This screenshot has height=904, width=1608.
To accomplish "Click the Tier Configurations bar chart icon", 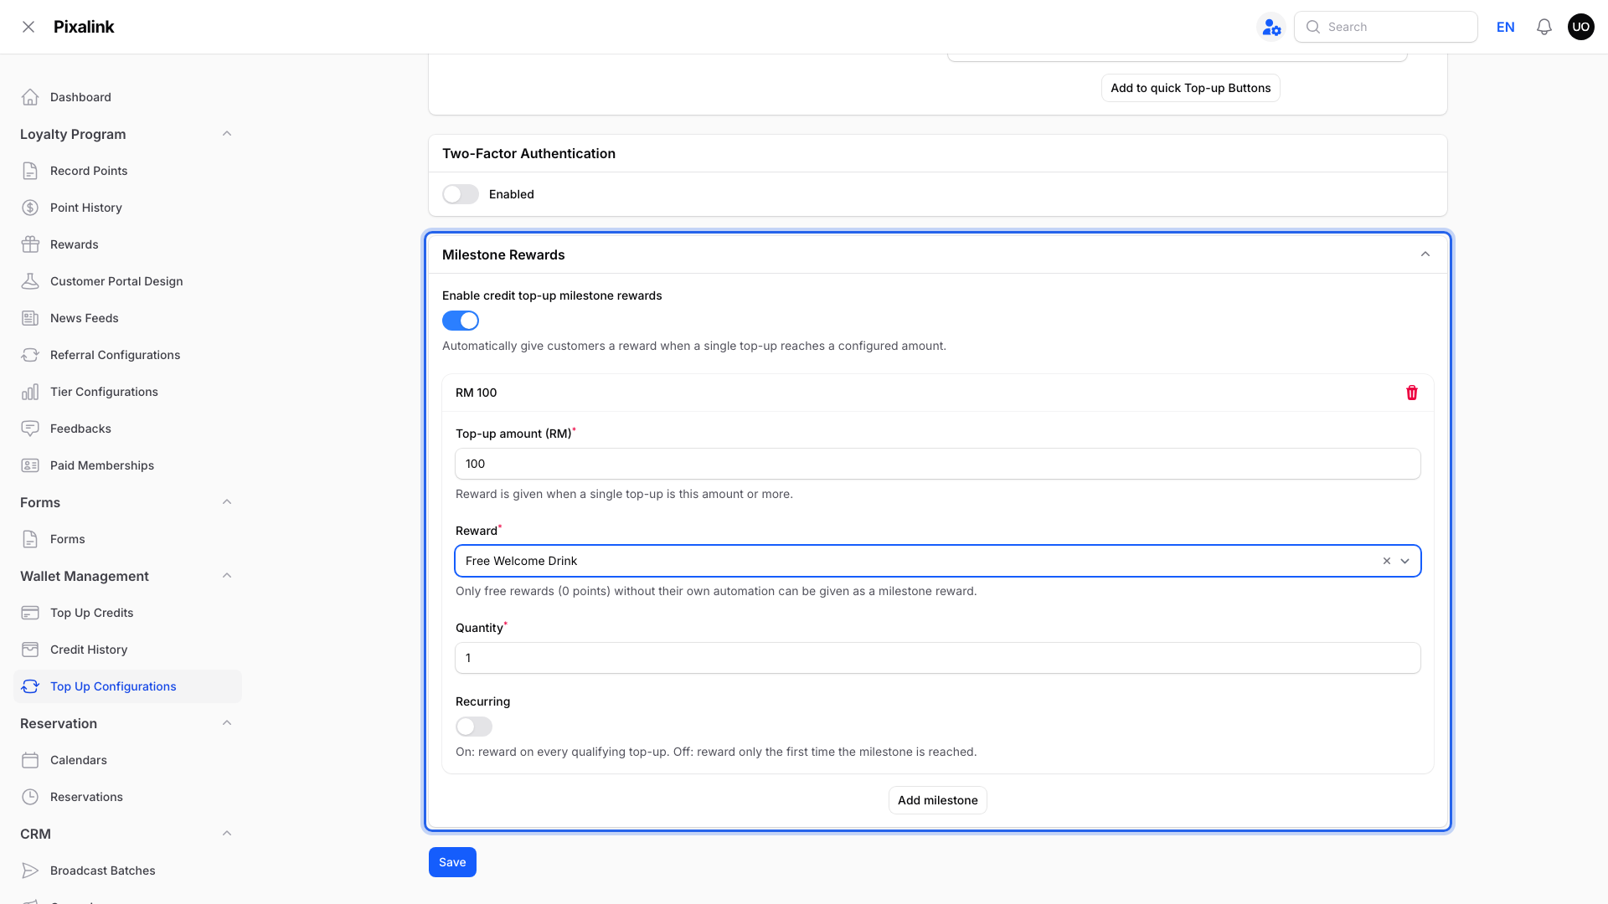I will [x=30, y=392].
